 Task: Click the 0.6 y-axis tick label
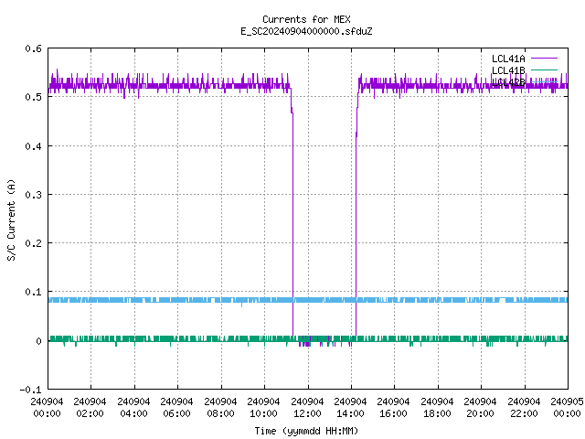[x=33, y=48]
